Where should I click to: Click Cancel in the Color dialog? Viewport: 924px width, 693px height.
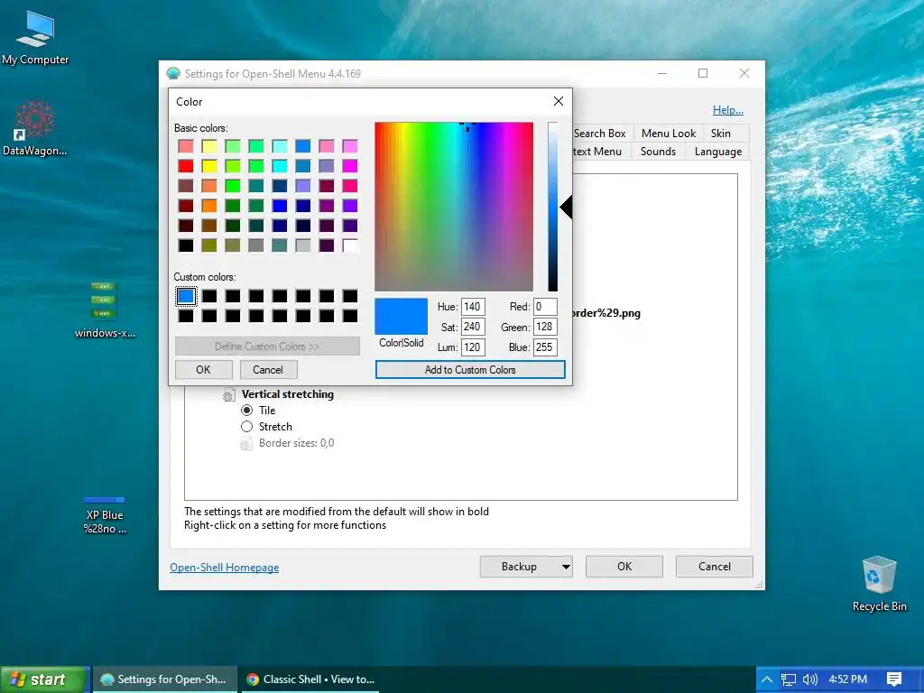coord(268,369)
